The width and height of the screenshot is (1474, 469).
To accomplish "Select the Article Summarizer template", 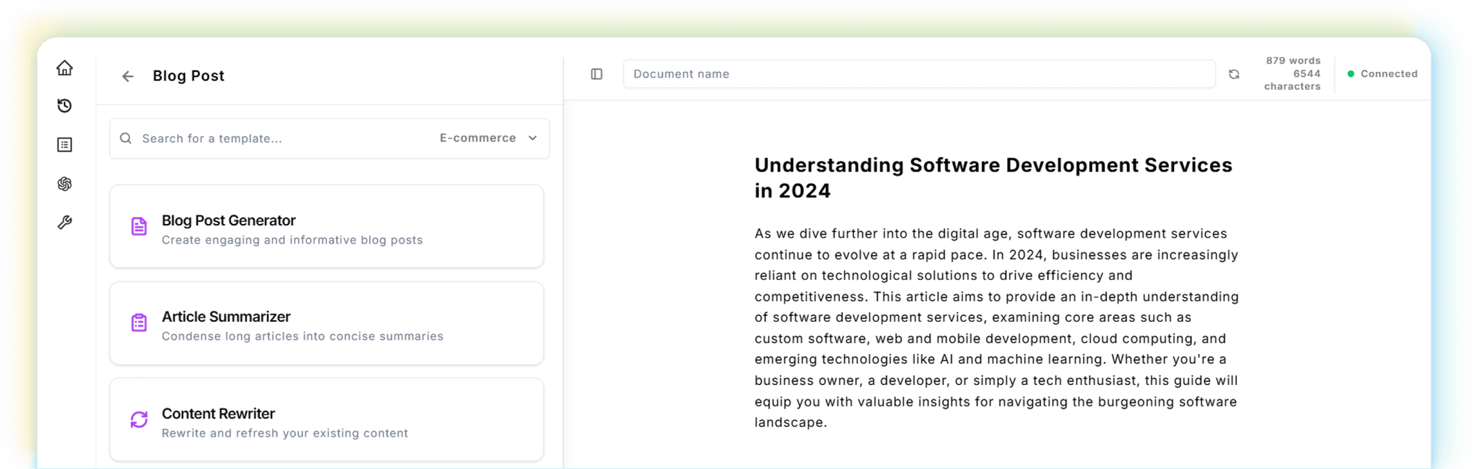I will pyautogui.click(x=327, y=323).
